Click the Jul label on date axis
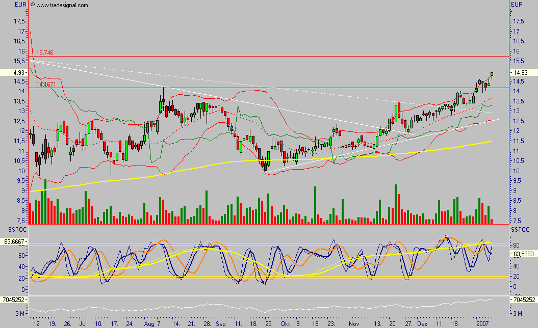The height and width of the screenshot is (328, 538). tap(83, 323)
